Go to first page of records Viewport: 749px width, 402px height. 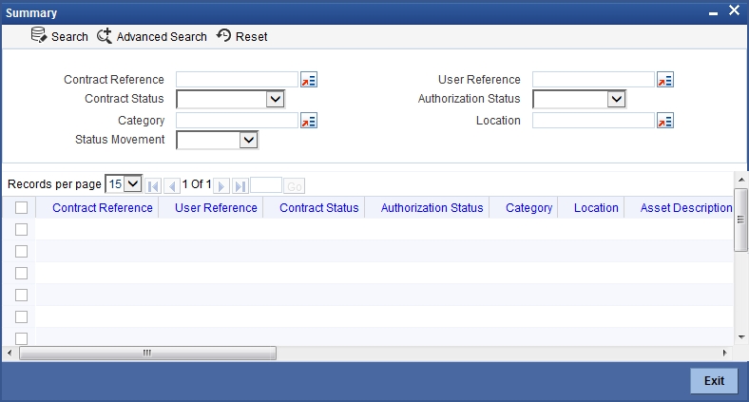pyautogui.click(x=153, y=185)
